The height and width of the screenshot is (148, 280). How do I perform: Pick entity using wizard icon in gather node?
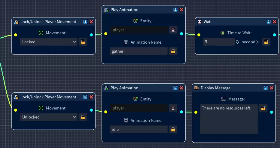click(x=173, y=30)
